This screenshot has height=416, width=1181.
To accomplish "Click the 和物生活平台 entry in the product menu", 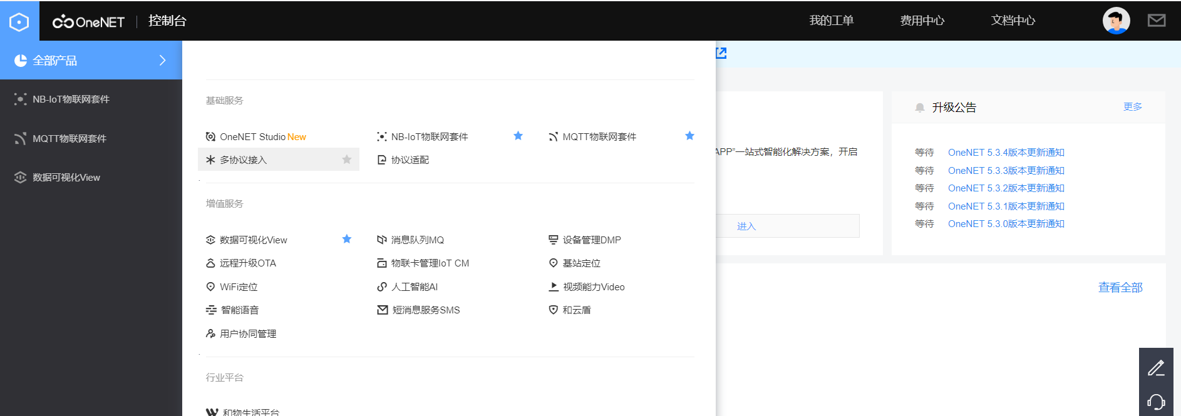I will [x=243, y=412].
